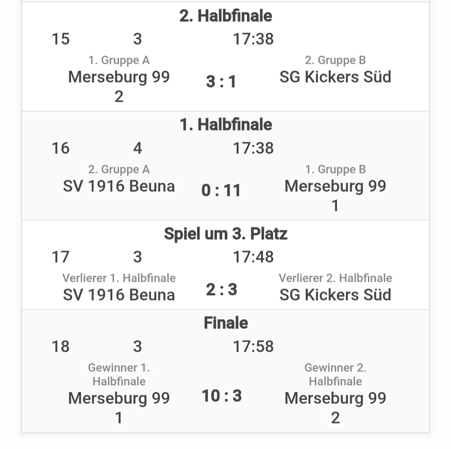
Task: Open the 1. Halbfinale match heading
Action: [225, 125]
